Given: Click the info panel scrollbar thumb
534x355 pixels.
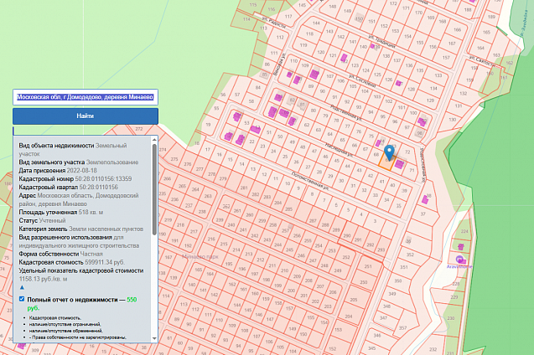Looking at the screenshot, I should [154, 189].
